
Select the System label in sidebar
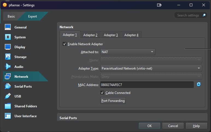(x=20, y=37)
